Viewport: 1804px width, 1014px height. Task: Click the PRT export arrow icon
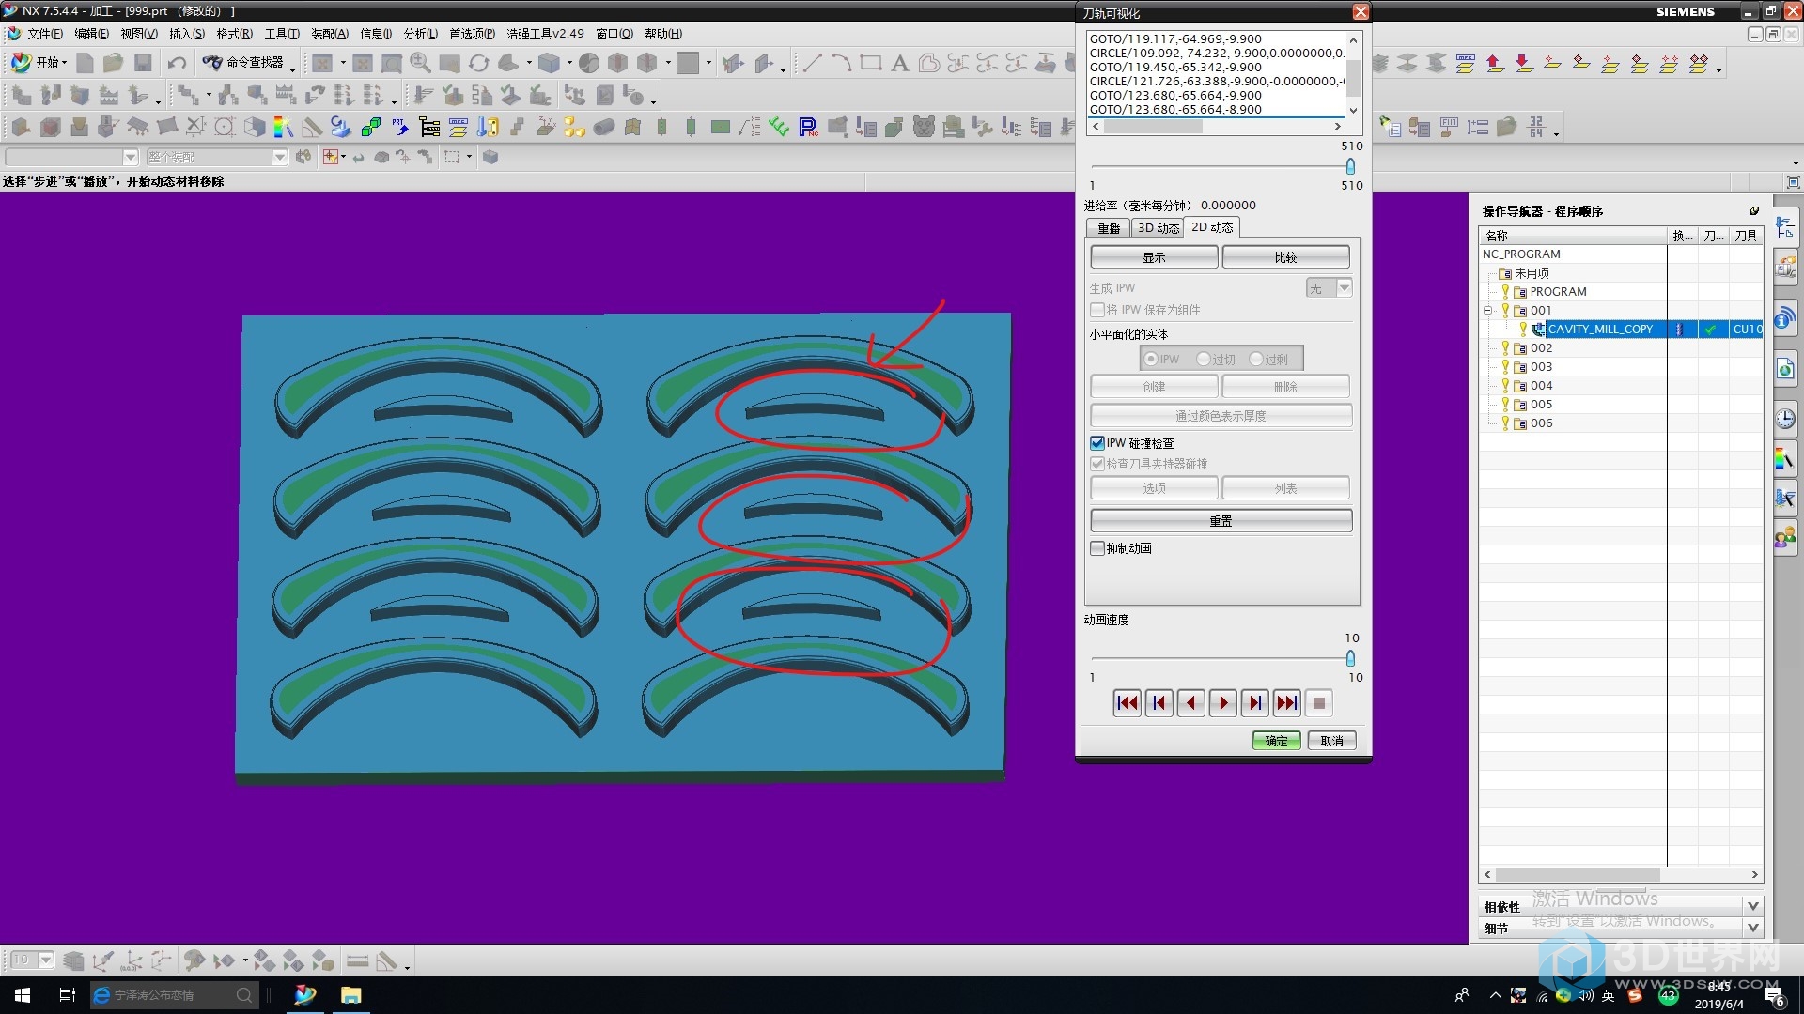[400, 127]
